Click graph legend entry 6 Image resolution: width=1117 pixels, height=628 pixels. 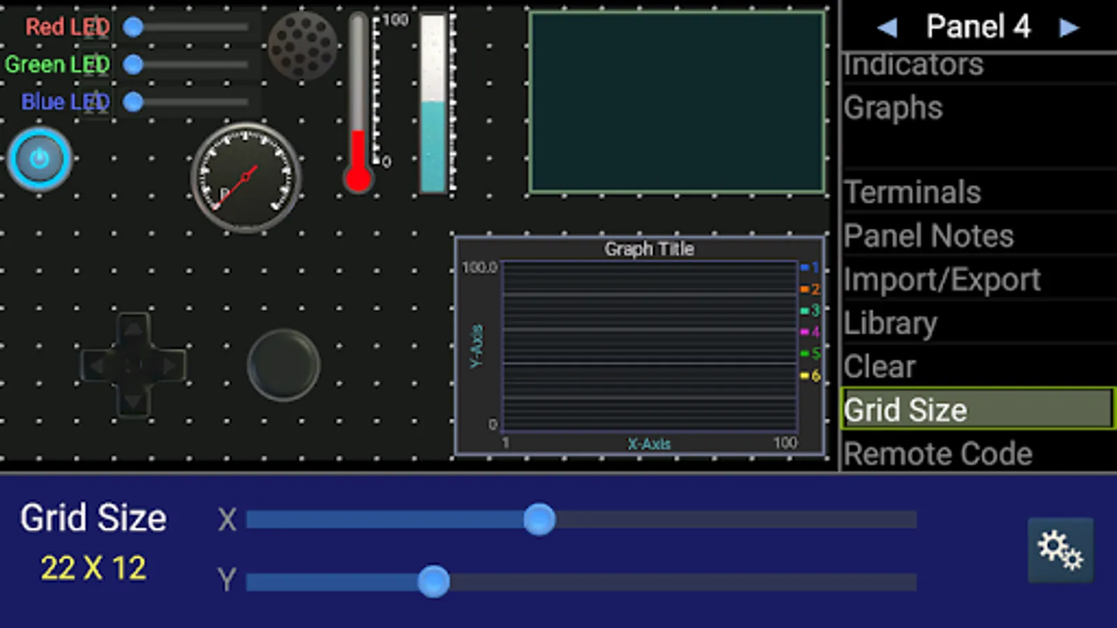click(x=810, y=375)
